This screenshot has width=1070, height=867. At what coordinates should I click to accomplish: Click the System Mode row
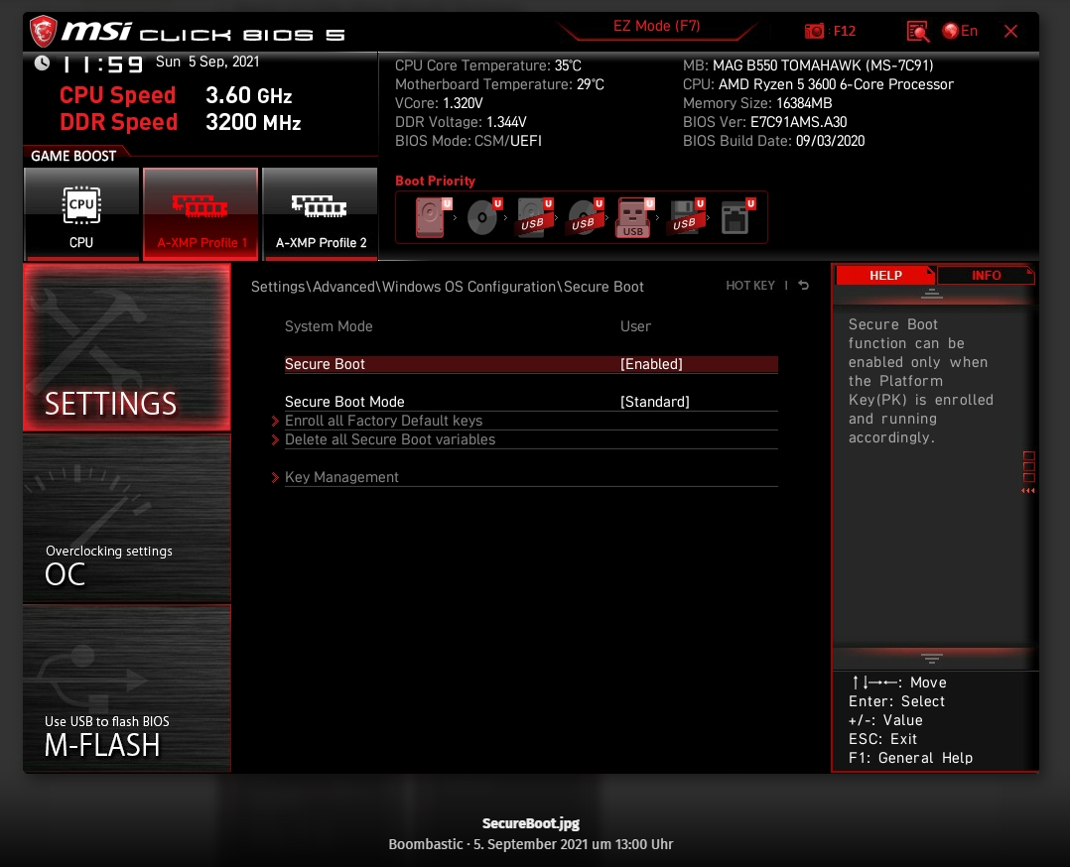click(531, 326)
